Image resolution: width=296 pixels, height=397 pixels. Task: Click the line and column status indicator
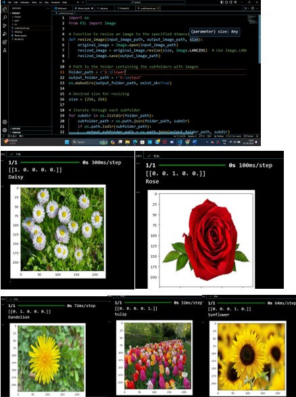tap(180, 136)
